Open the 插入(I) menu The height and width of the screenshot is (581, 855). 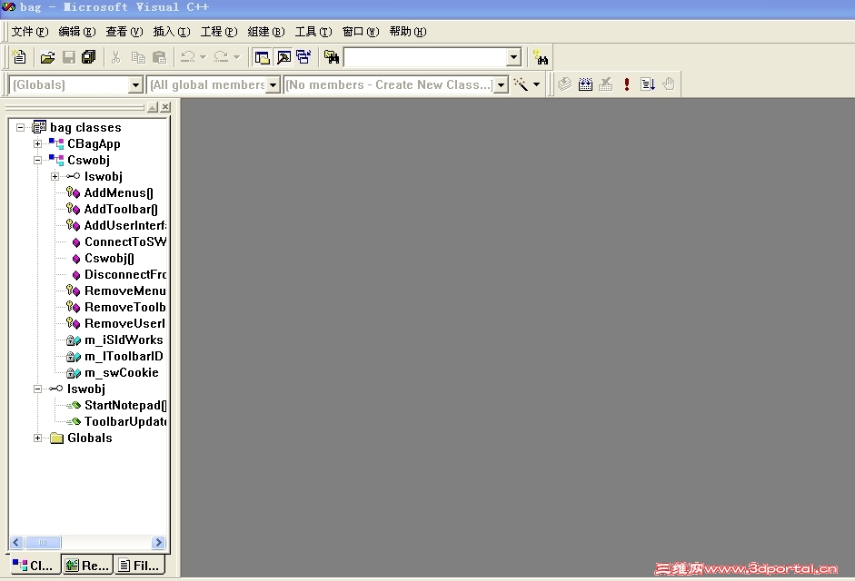[171, 32]
